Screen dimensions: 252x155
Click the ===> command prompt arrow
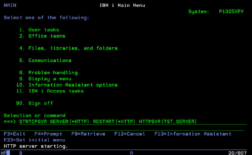tap(10, 122)
